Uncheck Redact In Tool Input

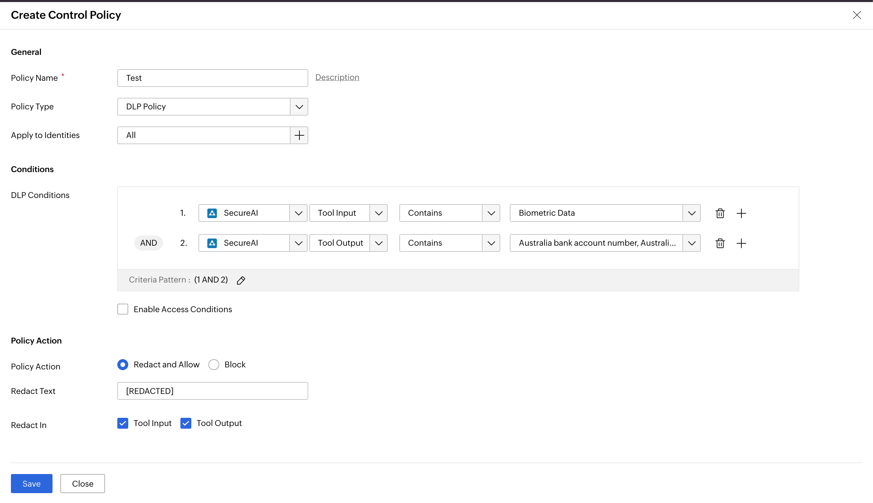[123, 423]
